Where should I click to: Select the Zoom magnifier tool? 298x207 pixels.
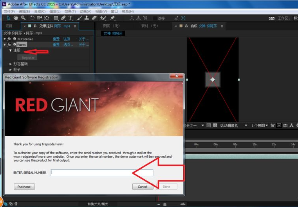click(23, 18)
